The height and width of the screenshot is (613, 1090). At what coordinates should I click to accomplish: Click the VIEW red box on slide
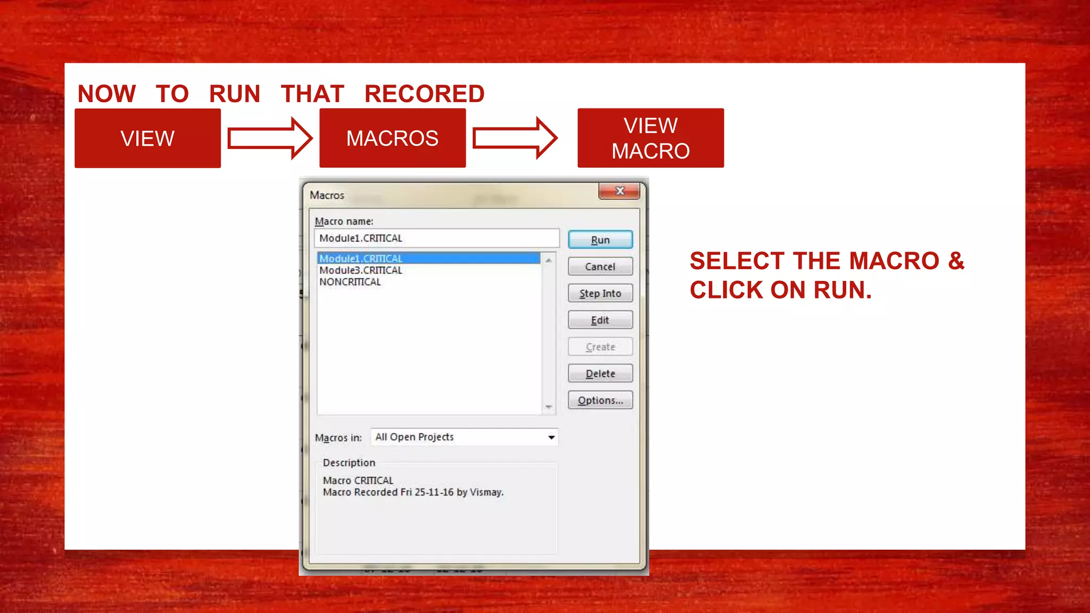click(147, 138)
